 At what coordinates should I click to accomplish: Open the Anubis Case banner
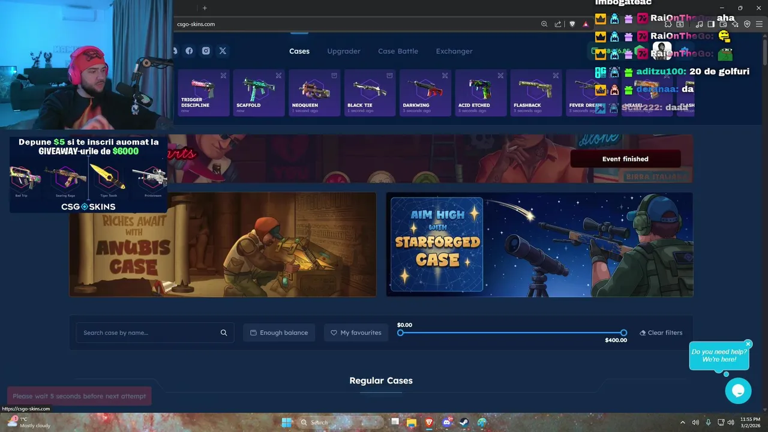point(223,244)
